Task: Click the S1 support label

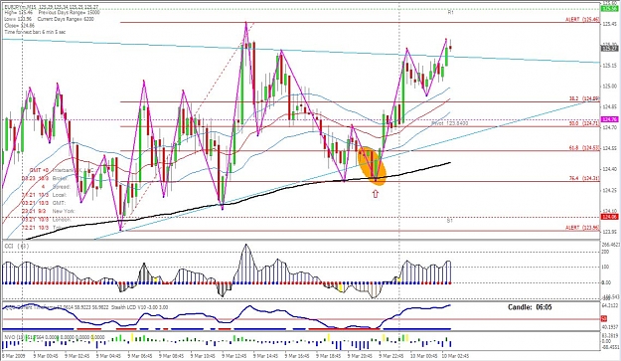Action: (x=449, y=221)
